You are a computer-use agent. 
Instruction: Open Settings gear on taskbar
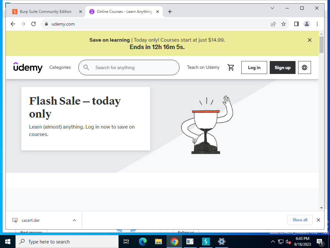click(222, 242)
